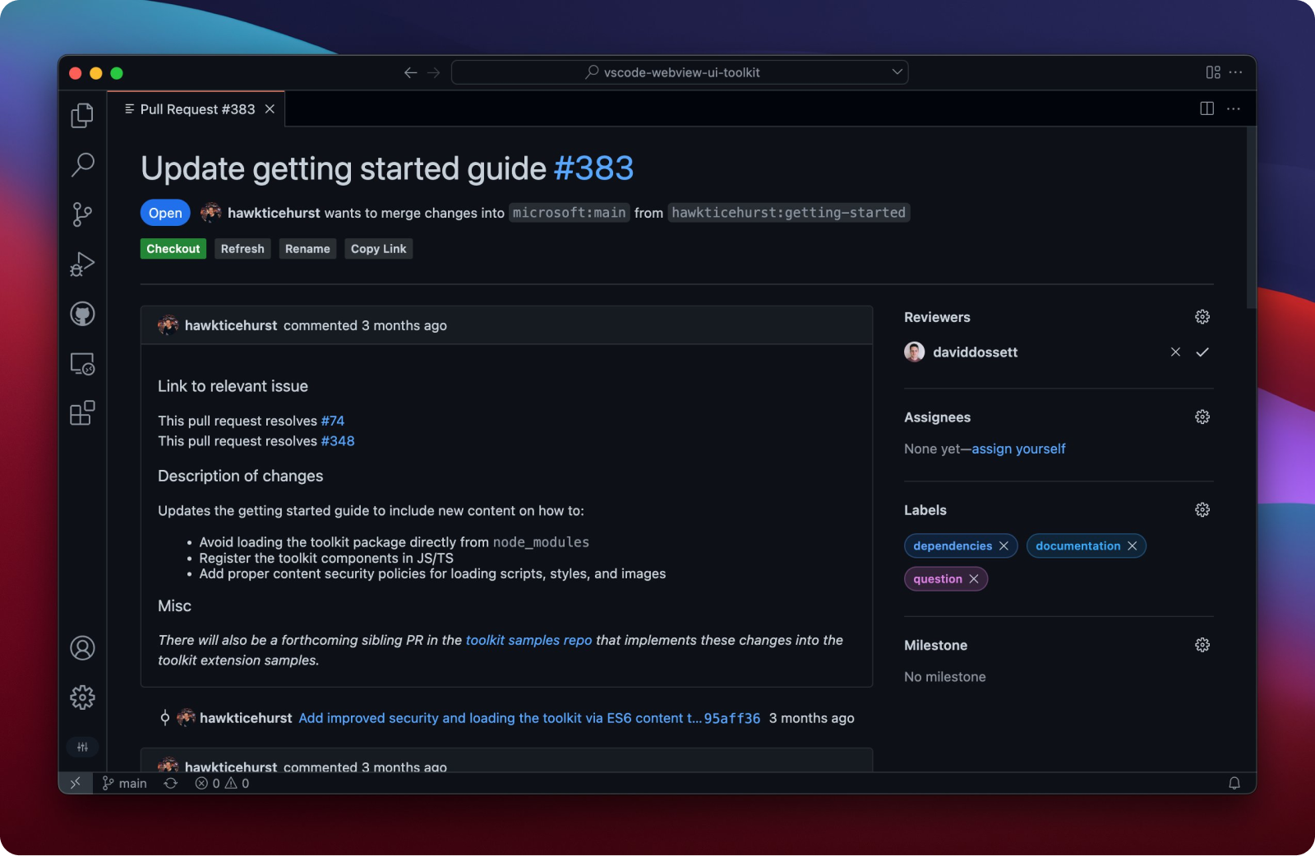The width and height of the screenshot is (1315, 856).
Task: Checkout the pull request branch
Action: pos(173,248)
